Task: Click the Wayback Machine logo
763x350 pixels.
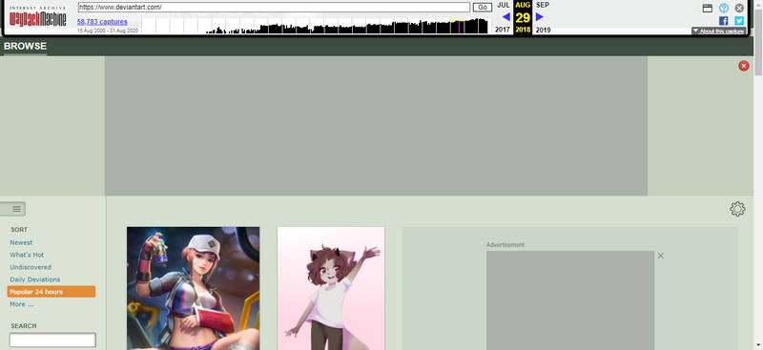Action: [x=37, y=16]
